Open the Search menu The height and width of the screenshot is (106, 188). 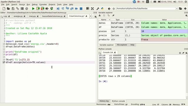[x=14, y=5]
